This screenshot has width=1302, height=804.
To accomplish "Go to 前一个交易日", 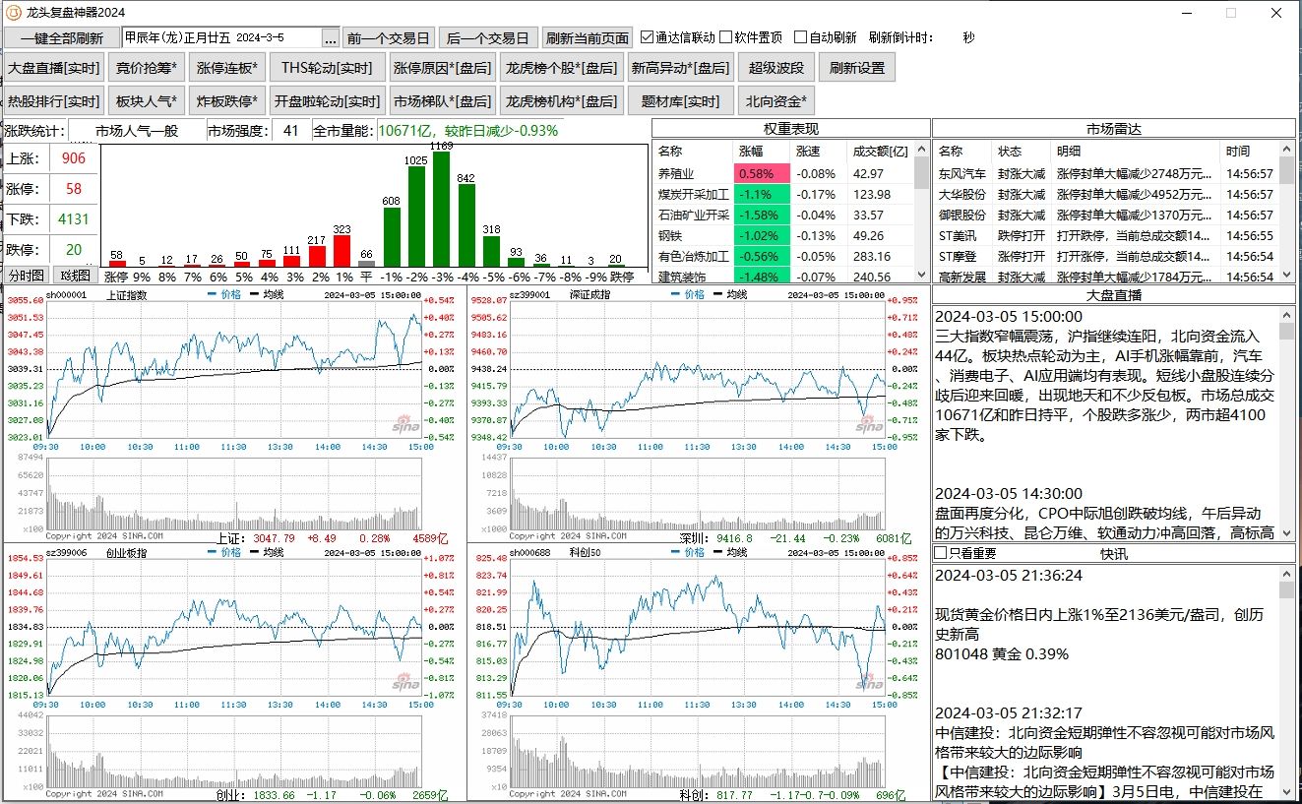I will 389,38.
